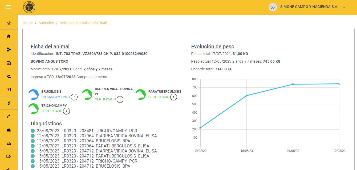
Task: Open the Home breadcrumb link
Action: click(27, 23)
